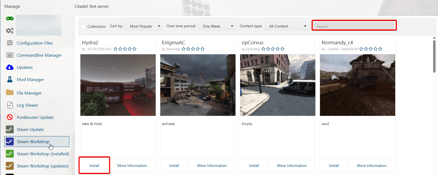Click the File Manager folder icon
438x175 pixels.
click(x=10, y=93)
